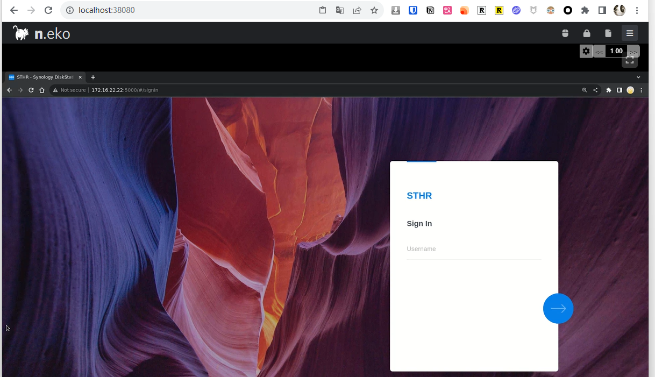Screen dimensions: 655x377
Task: Click the n.eko mouse control icon
Action: tap(565, 33)
